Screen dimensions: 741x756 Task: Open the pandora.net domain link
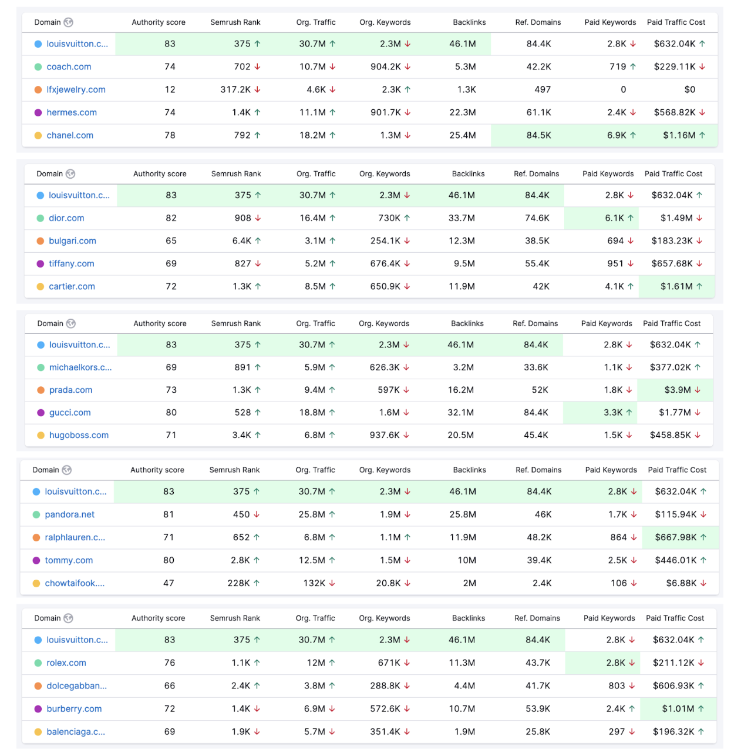(69, 515)
